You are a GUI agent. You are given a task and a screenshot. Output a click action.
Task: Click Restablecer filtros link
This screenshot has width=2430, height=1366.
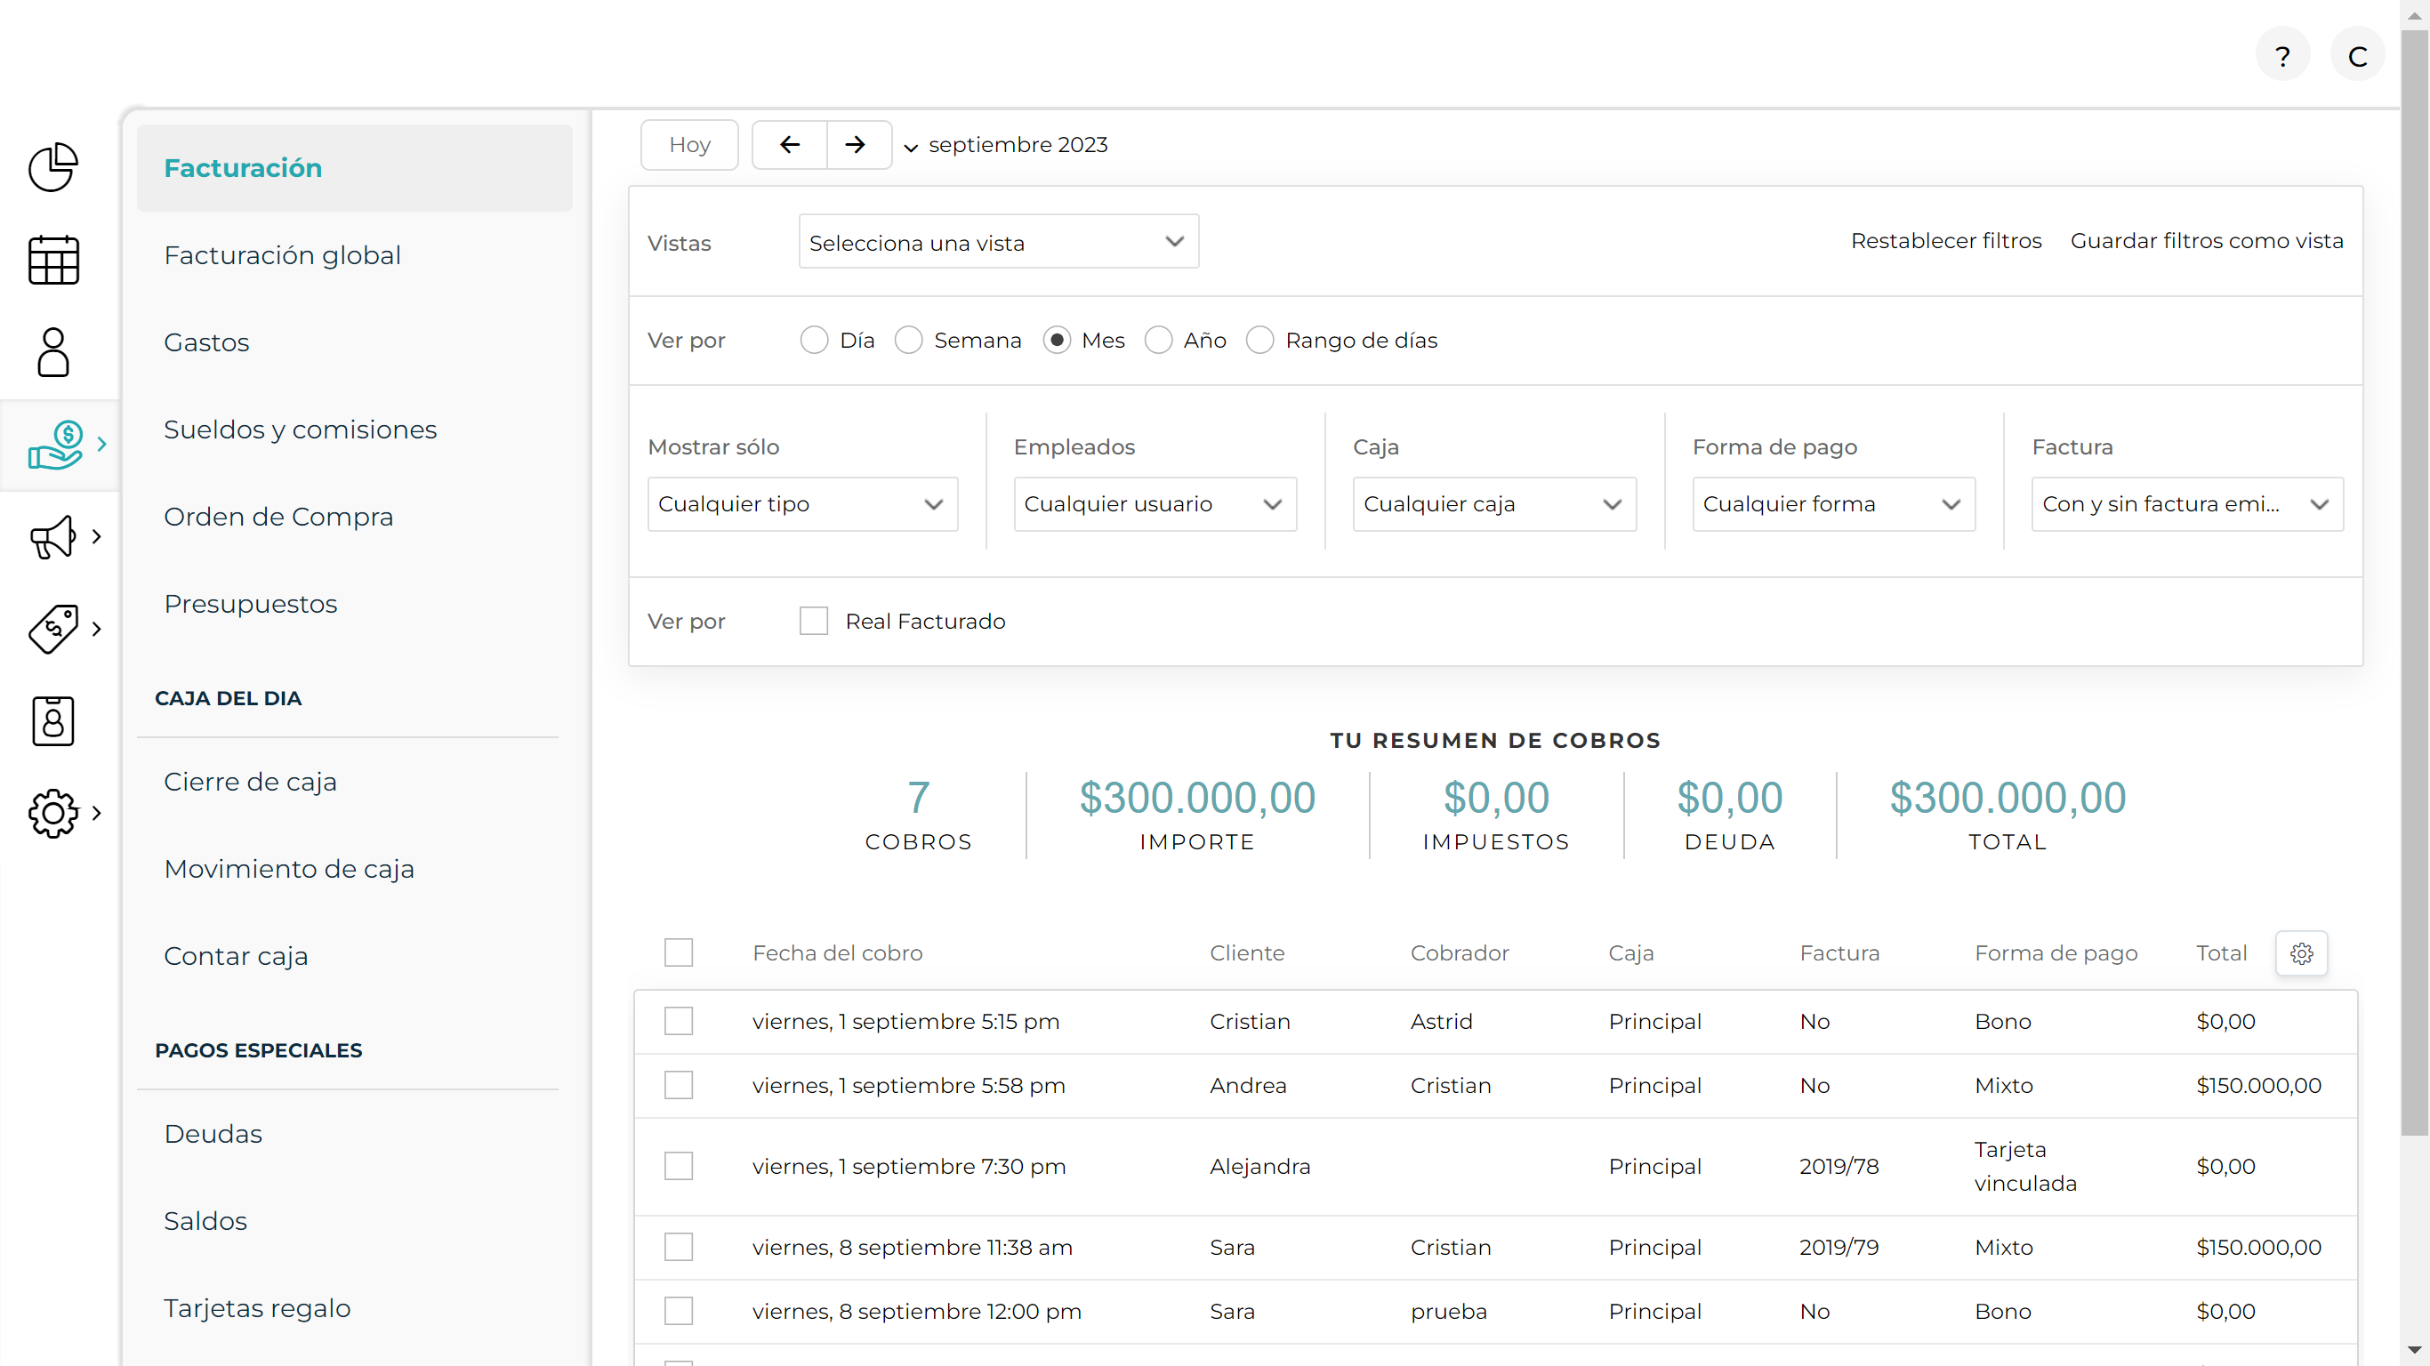tap(1946, 240)
